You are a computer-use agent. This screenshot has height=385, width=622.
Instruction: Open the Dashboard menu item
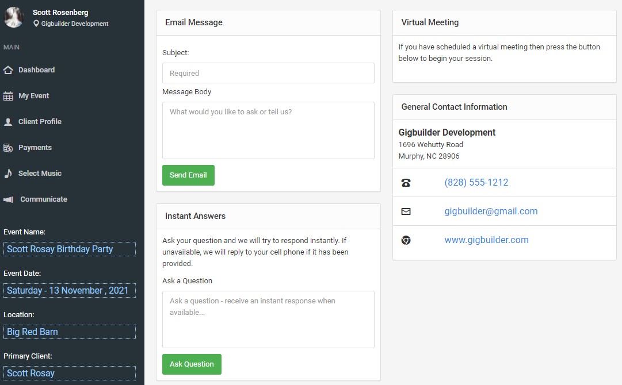pos(36,70)
